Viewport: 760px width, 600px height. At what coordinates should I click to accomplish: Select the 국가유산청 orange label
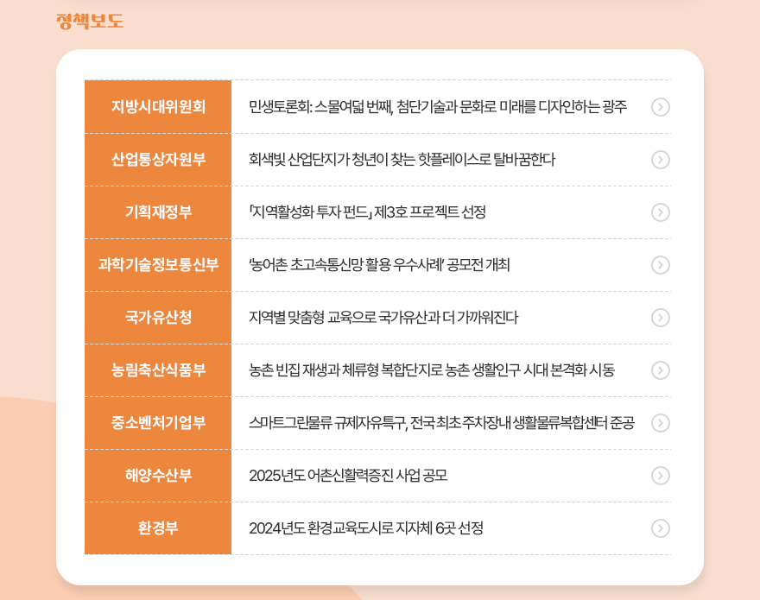click(158, 318)
